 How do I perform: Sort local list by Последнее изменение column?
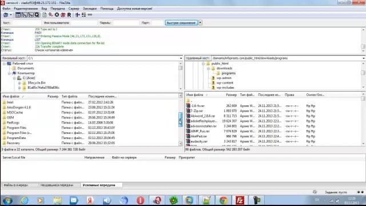point(102,96)
